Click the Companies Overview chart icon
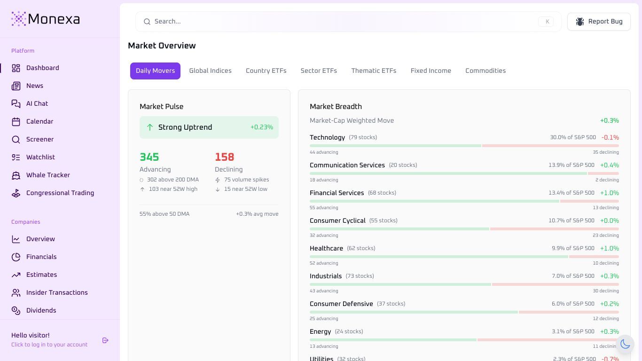Image resolution: width=642 pixels, height=361 pixels. (x=16, y=239)
